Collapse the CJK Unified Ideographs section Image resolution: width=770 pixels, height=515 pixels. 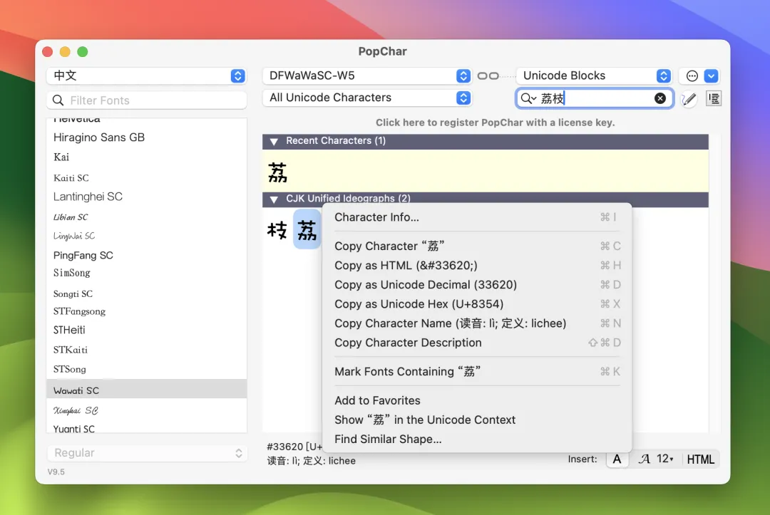pos(274,199)
